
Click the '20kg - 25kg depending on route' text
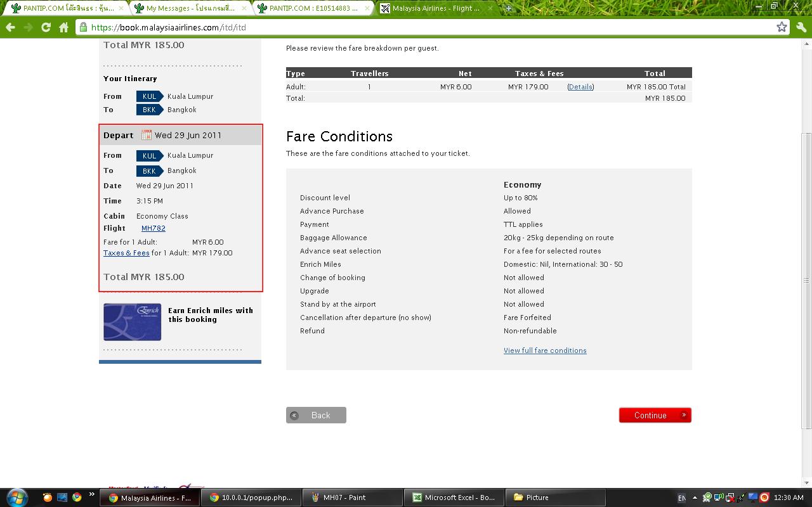pos(559,238)
